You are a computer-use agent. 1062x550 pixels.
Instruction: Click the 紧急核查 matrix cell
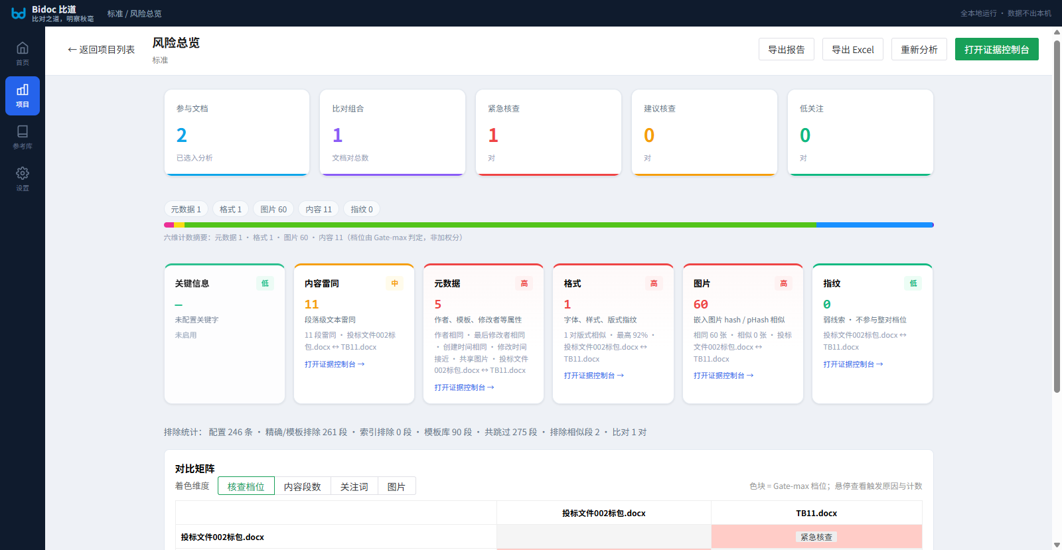(816, 537)
